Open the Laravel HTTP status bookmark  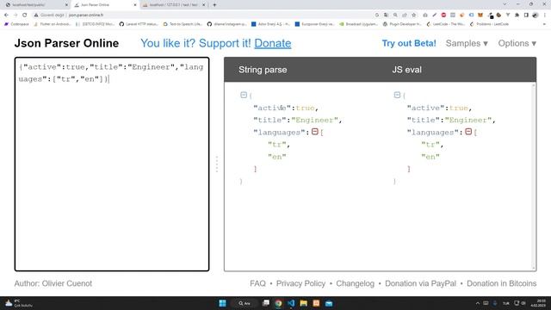[x=139, y=24]
